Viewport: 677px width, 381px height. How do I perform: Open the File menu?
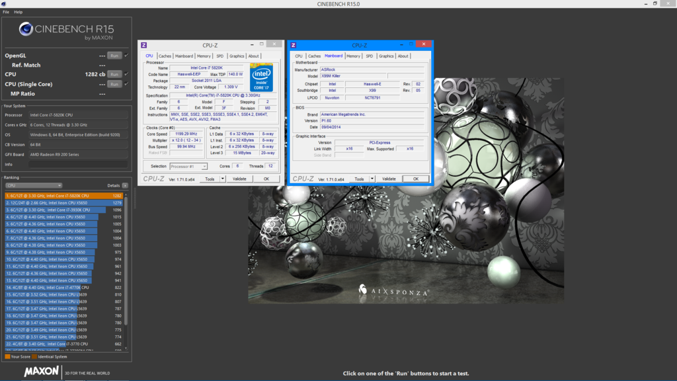click(x=6, y=12)
